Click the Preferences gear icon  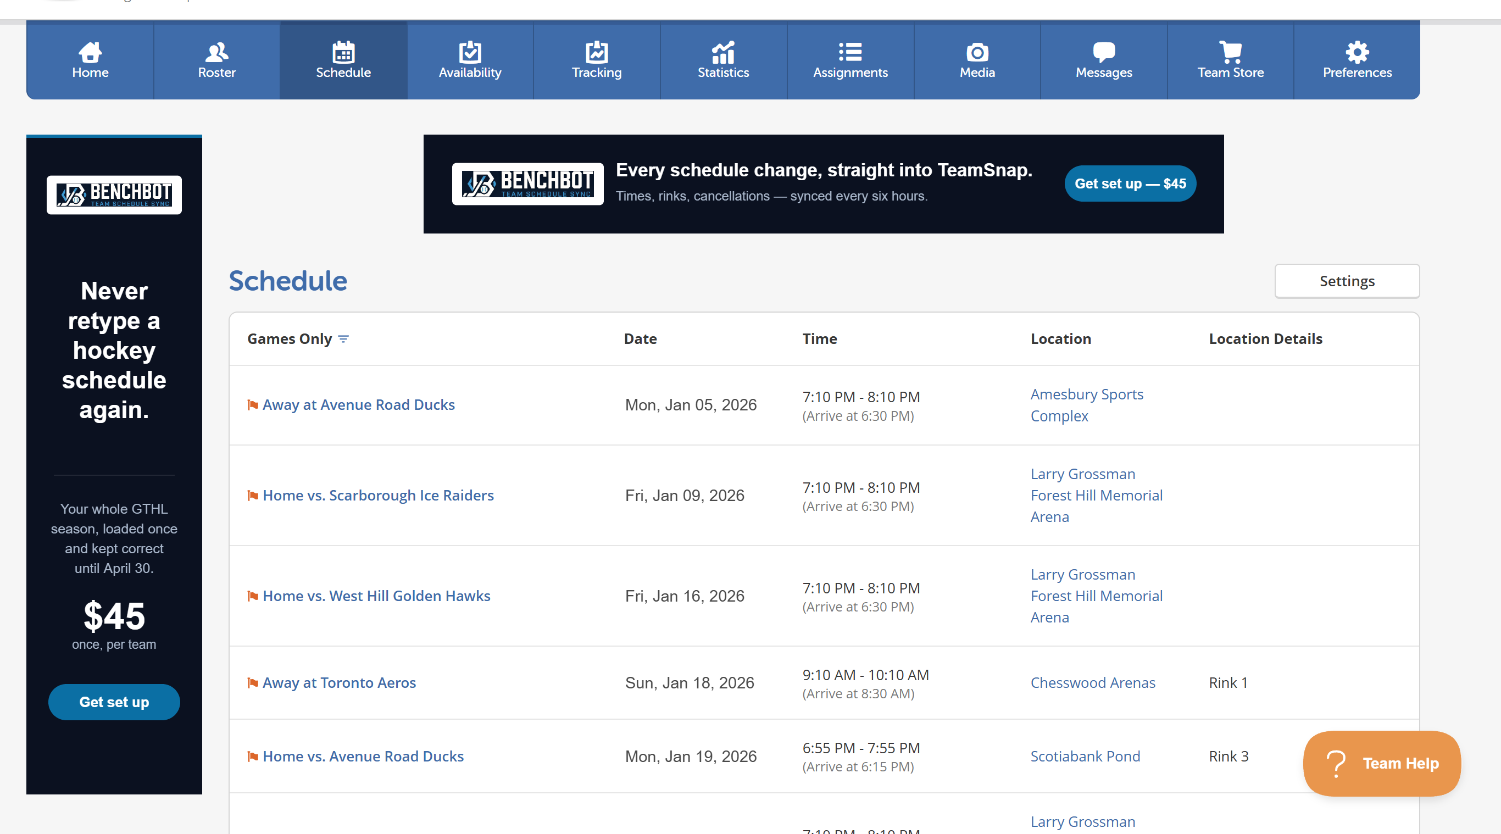tap(1357, 52)
